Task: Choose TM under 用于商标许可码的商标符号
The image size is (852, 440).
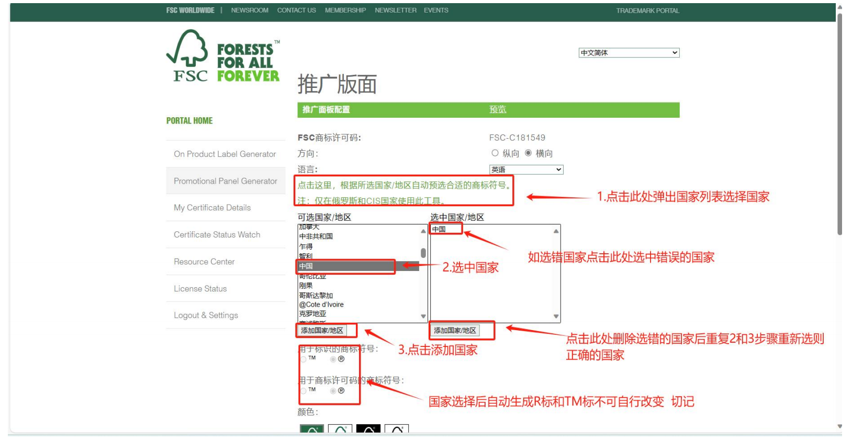Action: [x=303, y=391]
